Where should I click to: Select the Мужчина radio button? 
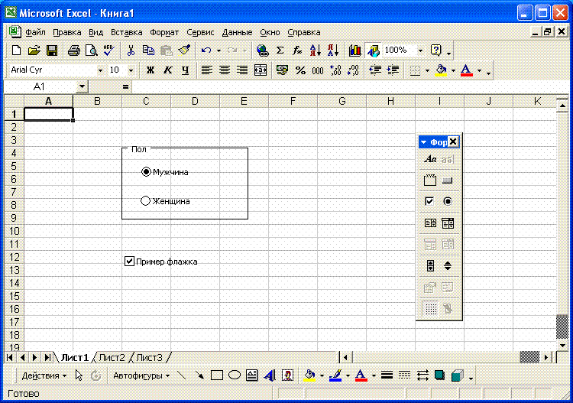146,172
